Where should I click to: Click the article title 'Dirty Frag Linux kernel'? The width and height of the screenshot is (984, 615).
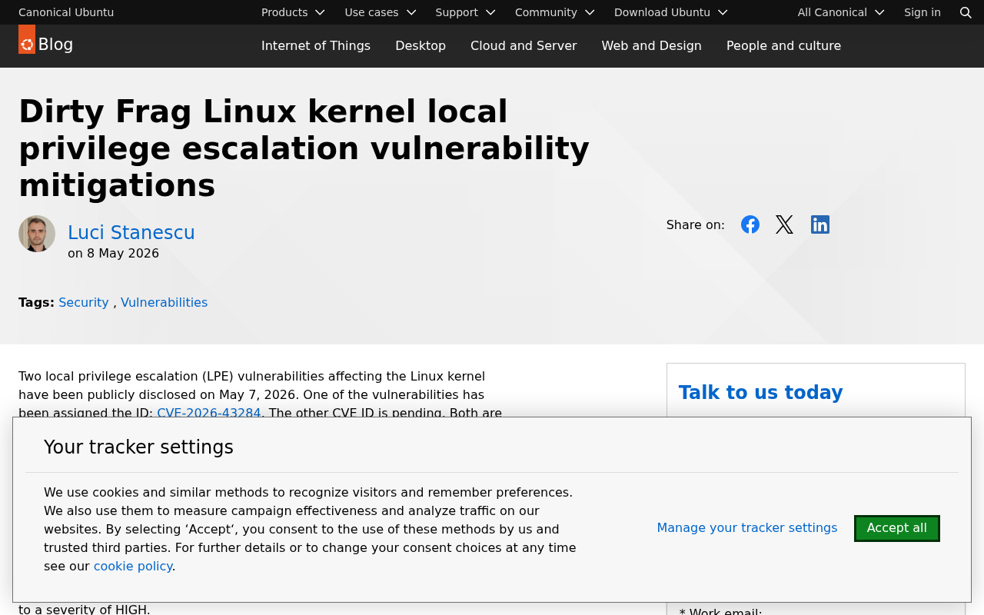304,148
